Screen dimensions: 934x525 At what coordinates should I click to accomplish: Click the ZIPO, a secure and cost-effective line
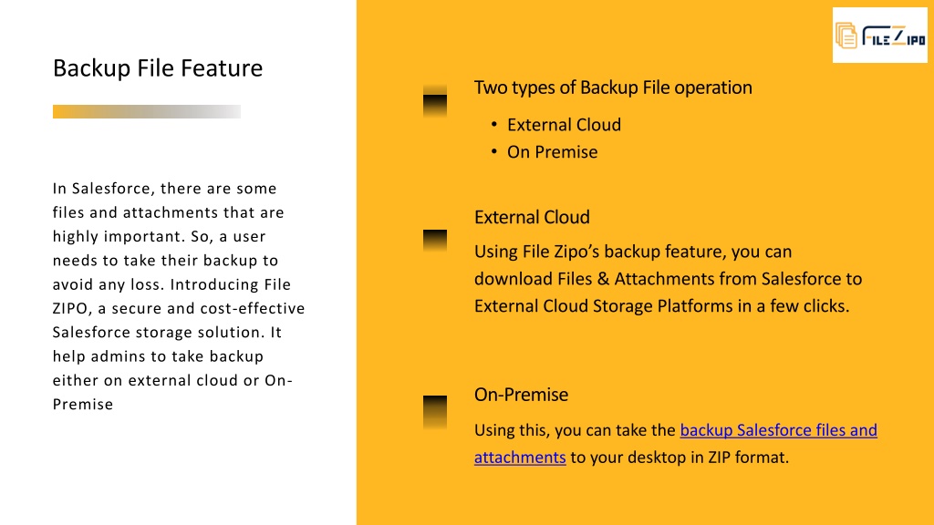[x=179, y=308]
